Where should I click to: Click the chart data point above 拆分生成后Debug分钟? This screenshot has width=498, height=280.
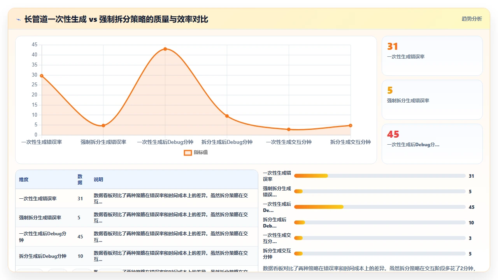(x=227, y=116)
